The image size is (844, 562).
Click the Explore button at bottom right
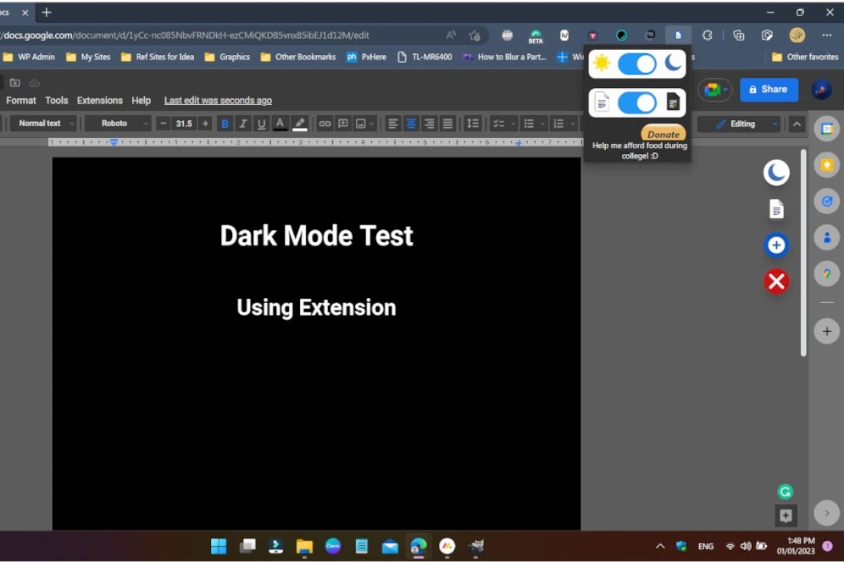786,515
